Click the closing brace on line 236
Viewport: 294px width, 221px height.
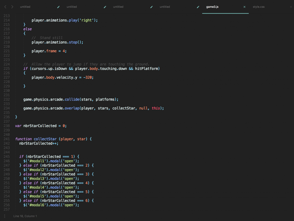pyautogui.click(x=16, y=117)
